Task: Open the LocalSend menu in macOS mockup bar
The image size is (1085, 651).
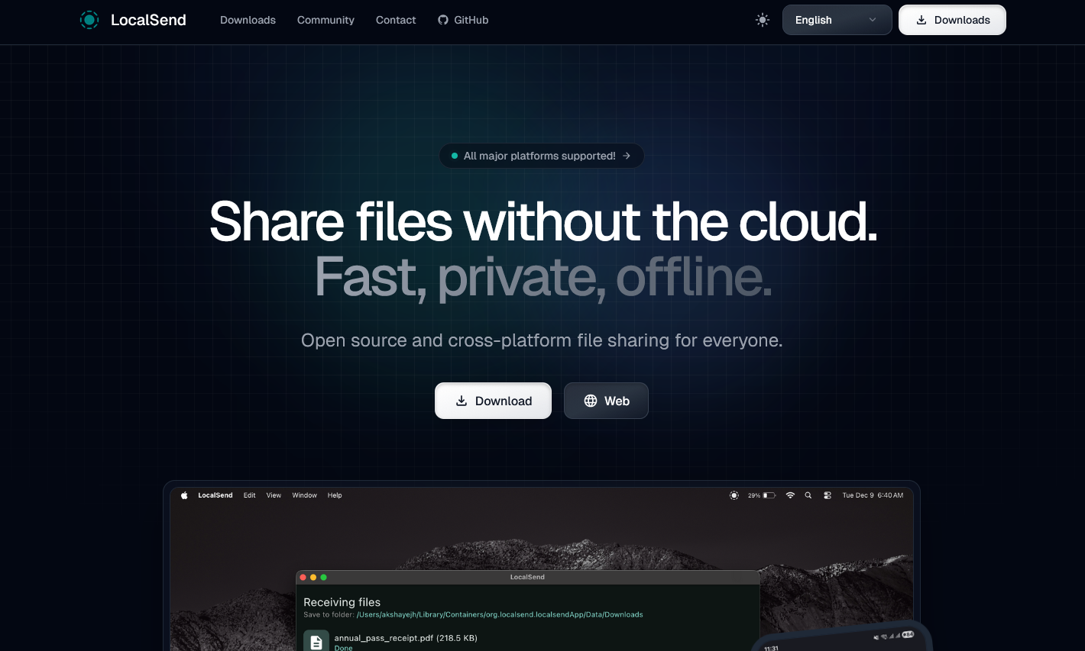Action: [x=215, y=495]
